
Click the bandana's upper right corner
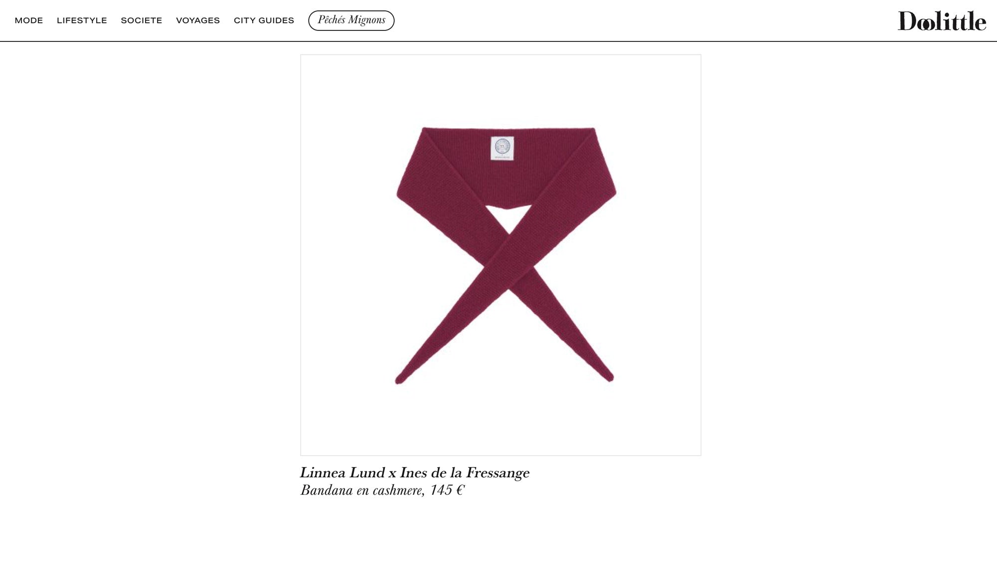click(x=592, y=131)
